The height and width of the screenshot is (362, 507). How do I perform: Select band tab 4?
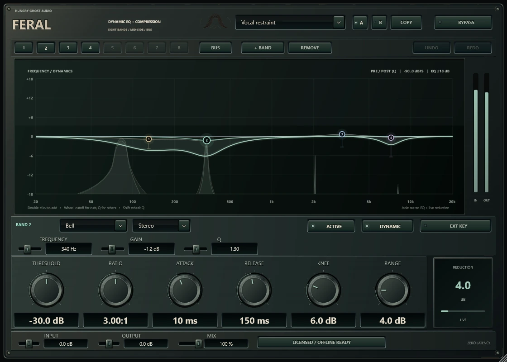pos(90,48)
